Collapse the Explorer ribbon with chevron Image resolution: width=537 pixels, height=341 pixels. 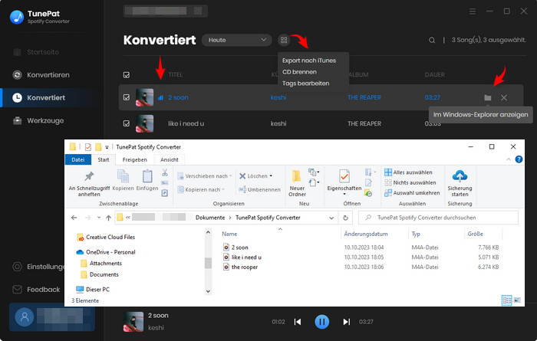(x=509, y=159)
